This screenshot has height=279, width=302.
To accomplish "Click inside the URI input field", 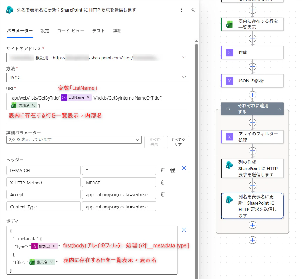I will point(98,101).
